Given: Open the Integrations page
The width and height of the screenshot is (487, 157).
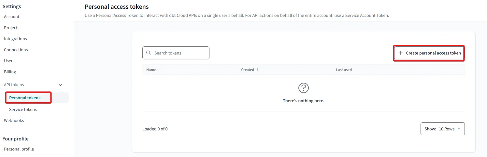Looking at the screenshot, I should tap(15, 39).
